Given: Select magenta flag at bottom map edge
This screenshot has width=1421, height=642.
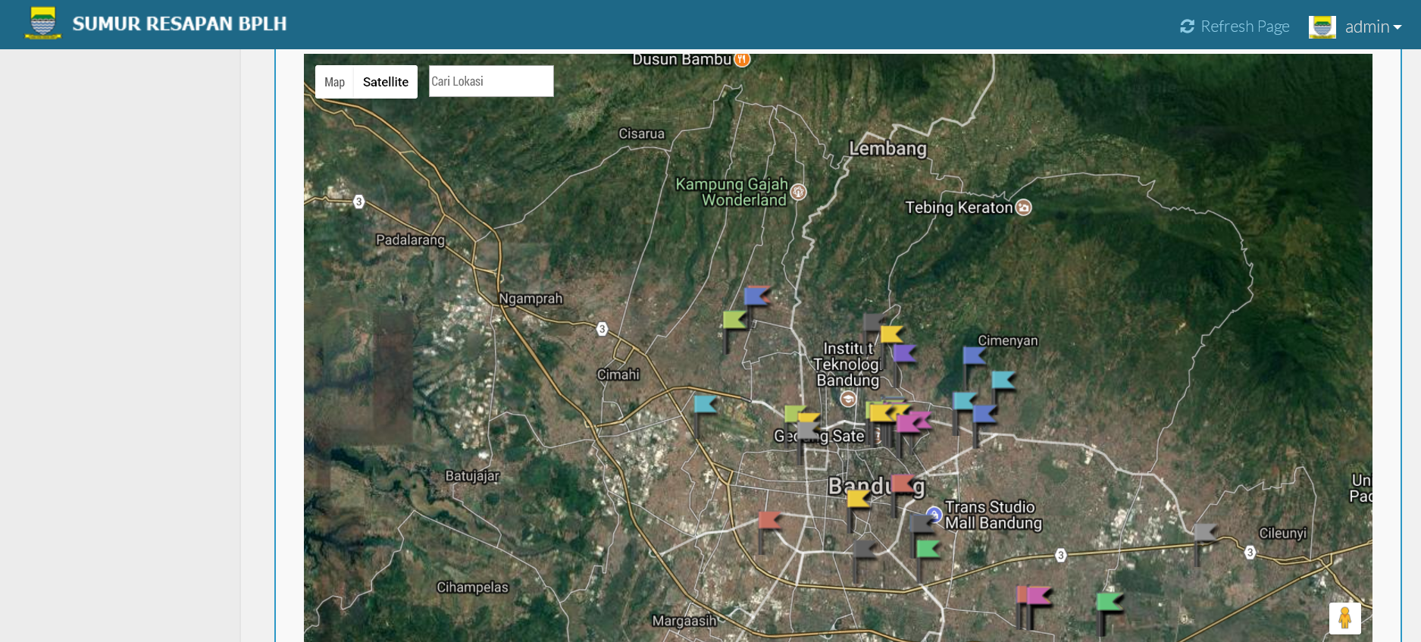Looking at the screenshot, I should (1038, 596).
